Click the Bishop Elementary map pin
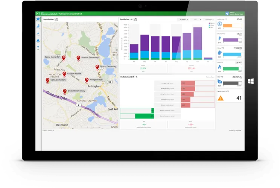280x188 pixels. click(x=97, y=67)
